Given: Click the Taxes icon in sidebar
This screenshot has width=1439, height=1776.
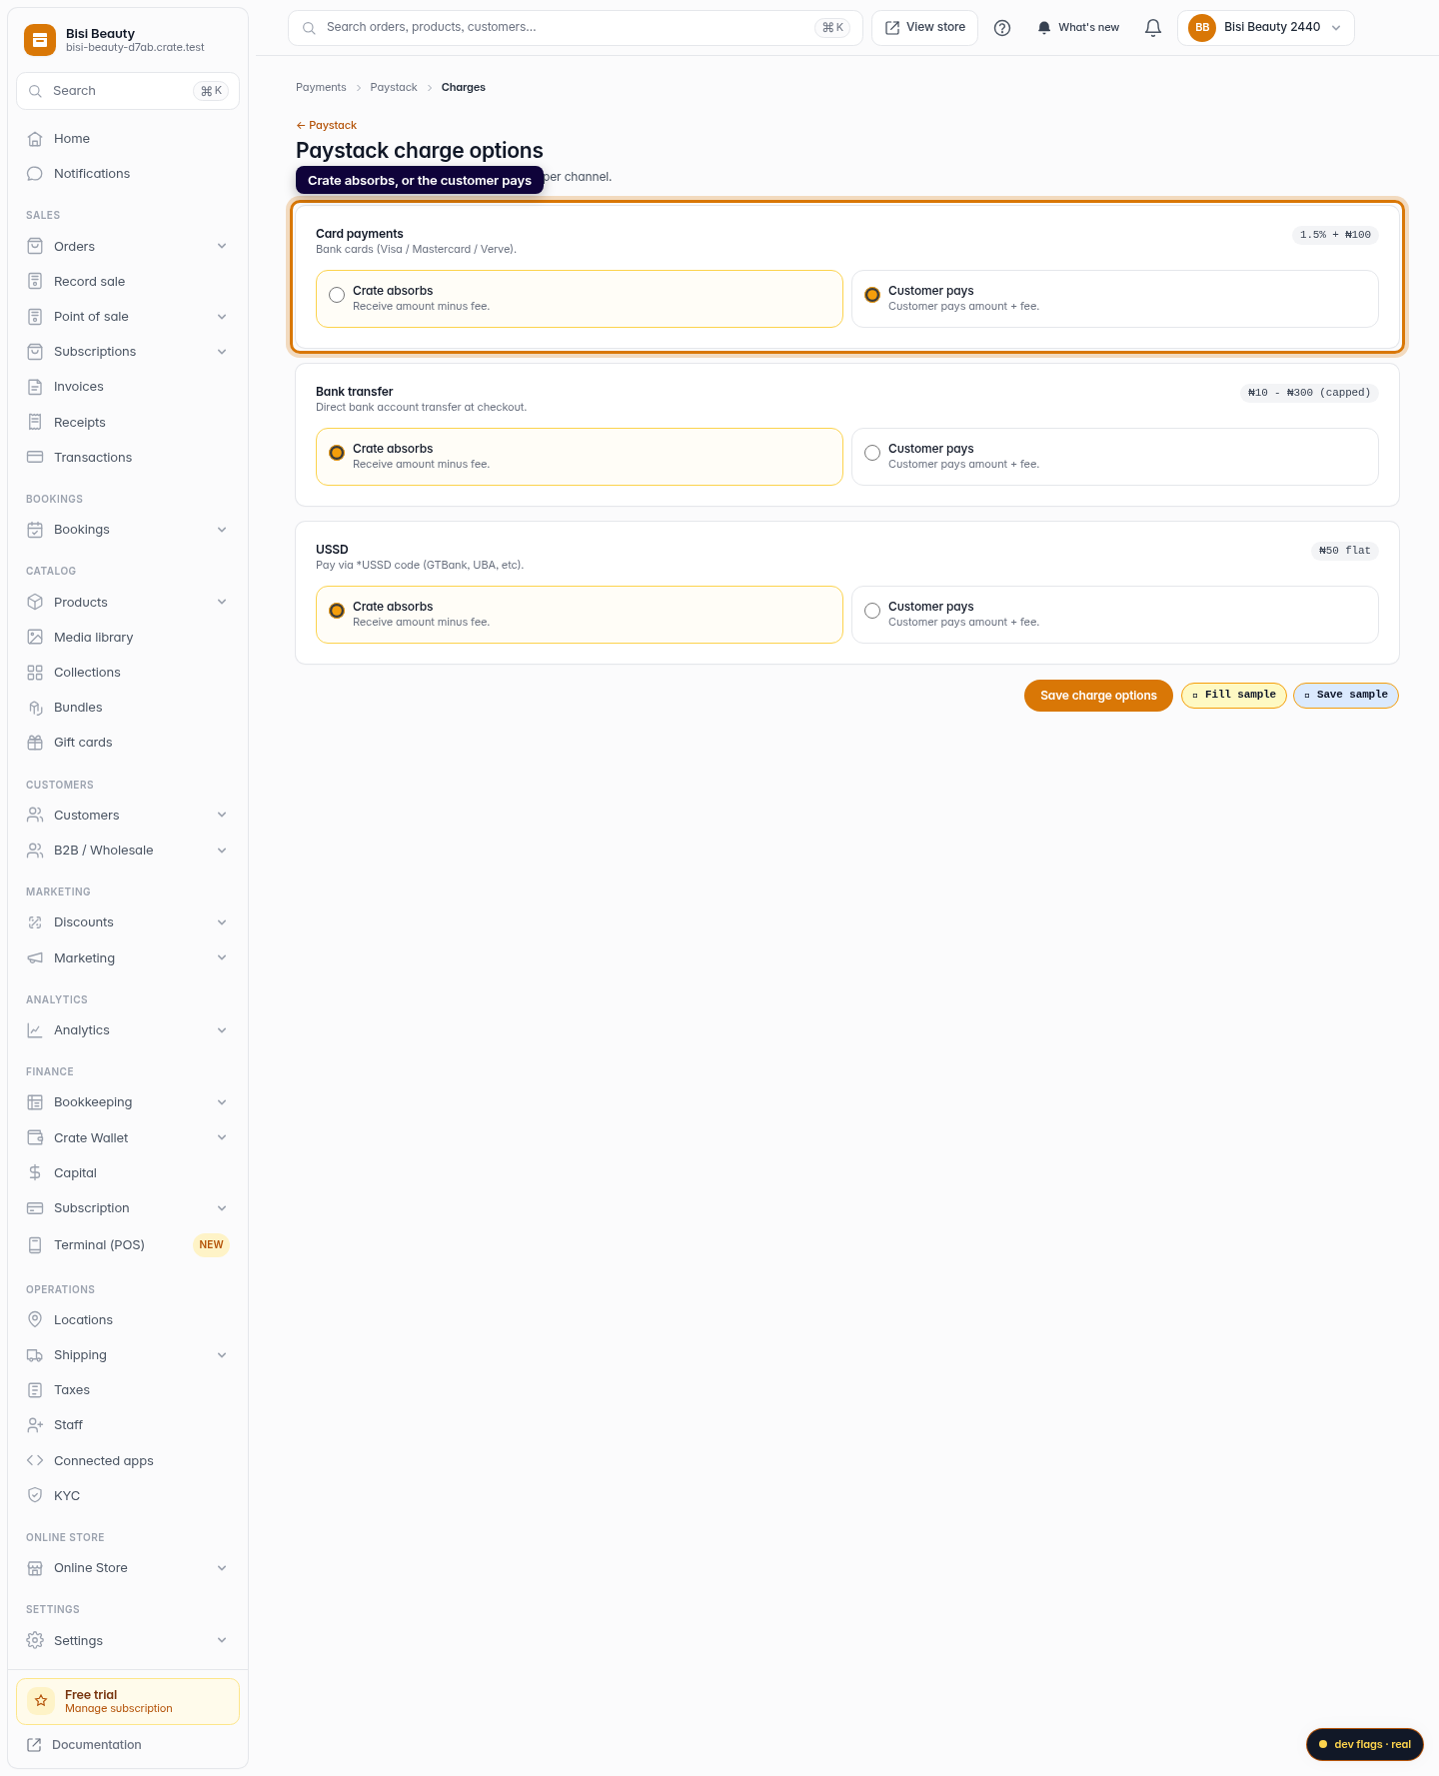Looking at the screenshot, I should click(x=35, y=1390).
